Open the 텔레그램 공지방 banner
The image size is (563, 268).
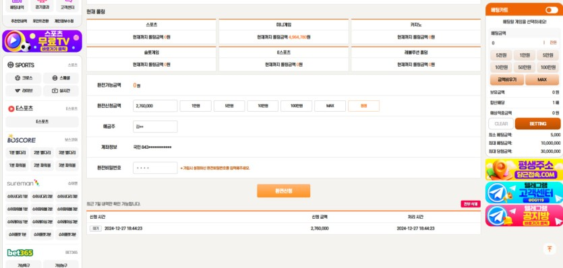pos(524,215)
